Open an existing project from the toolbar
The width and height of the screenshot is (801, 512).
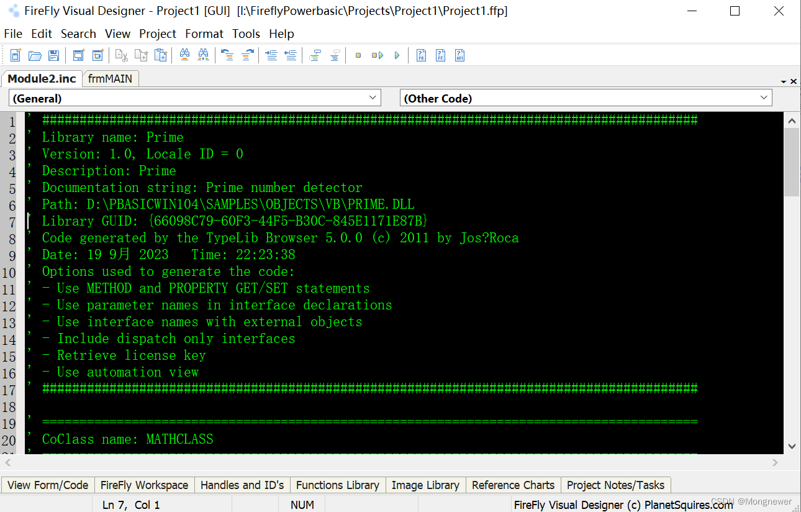[35, 55]
